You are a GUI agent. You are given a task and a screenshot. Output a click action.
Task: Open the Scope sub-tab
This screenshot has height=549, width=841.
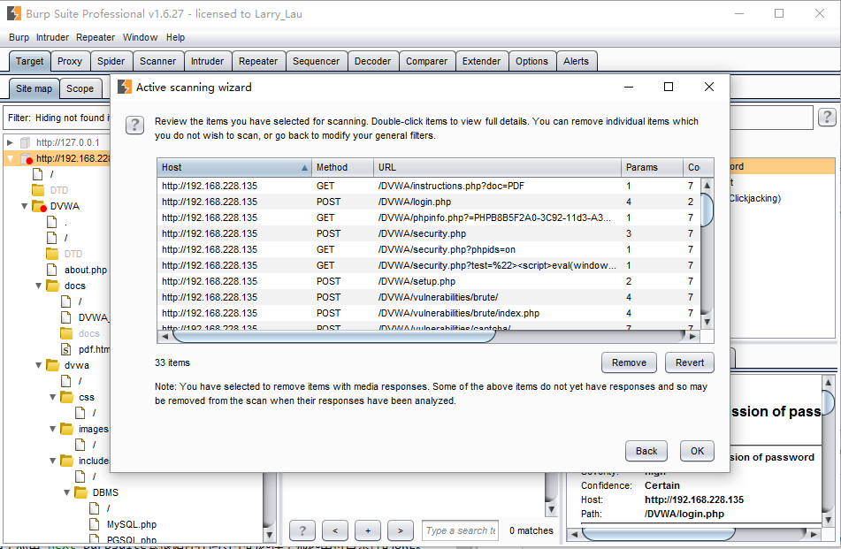tap(80, 88)
